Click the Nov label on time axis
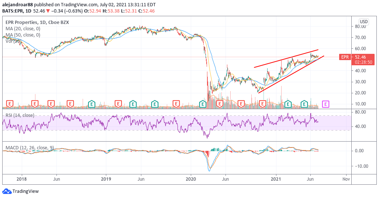This screenshot has height=198, width=379. point(346,179)
